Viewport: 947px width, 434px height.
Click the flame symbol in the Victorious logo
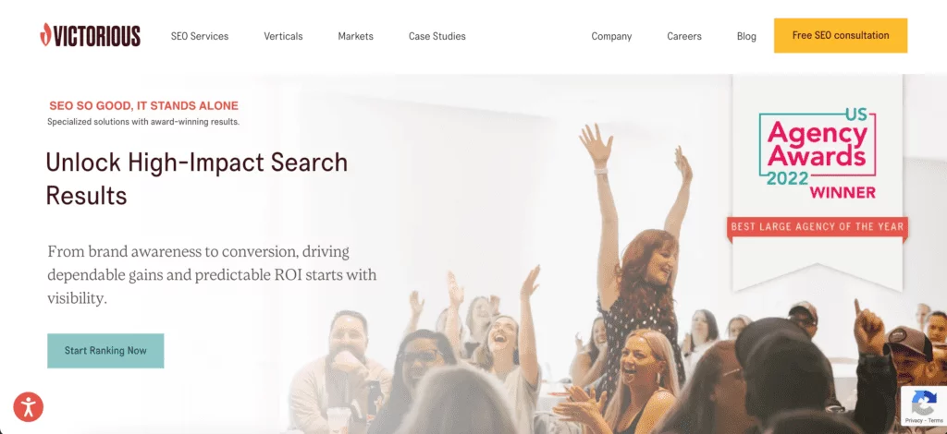(x=45, y=35)
